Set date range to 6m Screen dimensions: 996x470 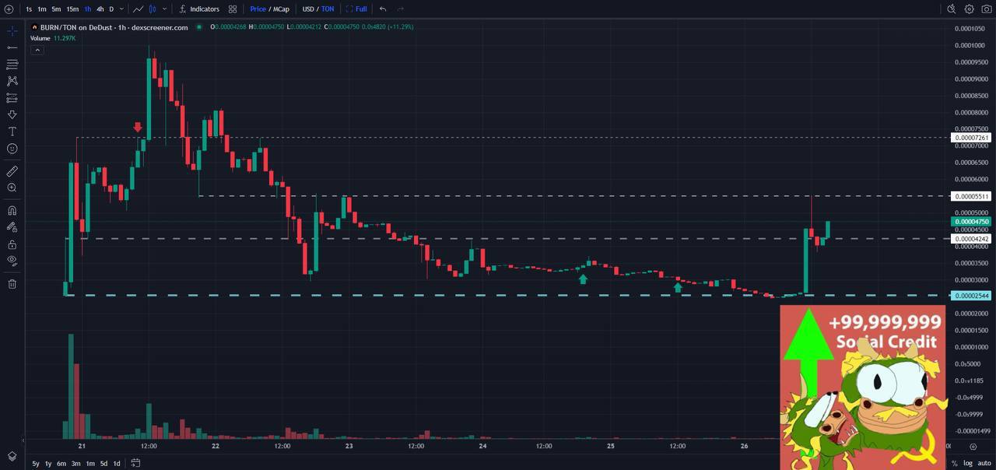[61, 464]
